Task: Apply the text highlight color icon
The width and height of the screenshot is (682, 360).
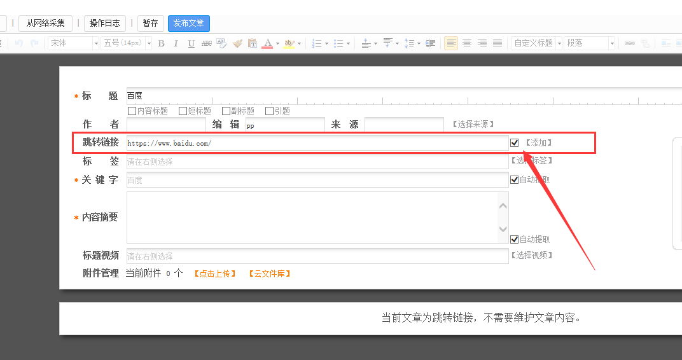Action: 289,43
